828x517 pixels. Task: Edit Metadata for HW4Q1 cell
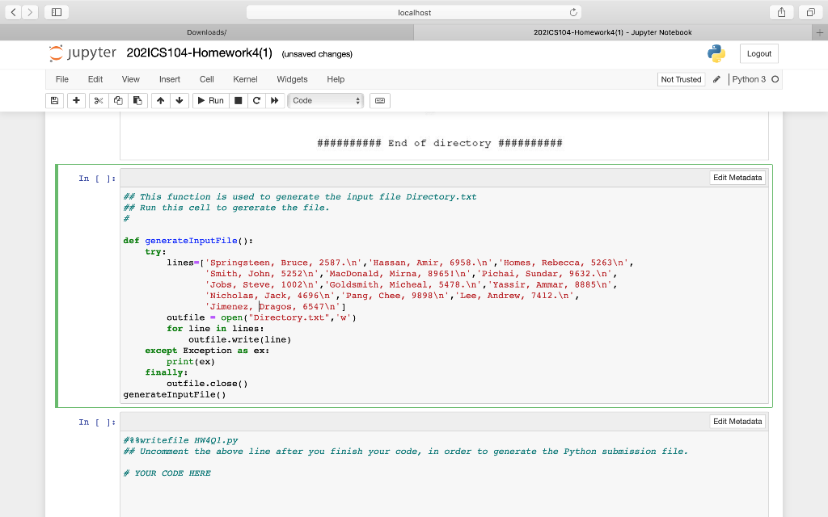point(737,421)
